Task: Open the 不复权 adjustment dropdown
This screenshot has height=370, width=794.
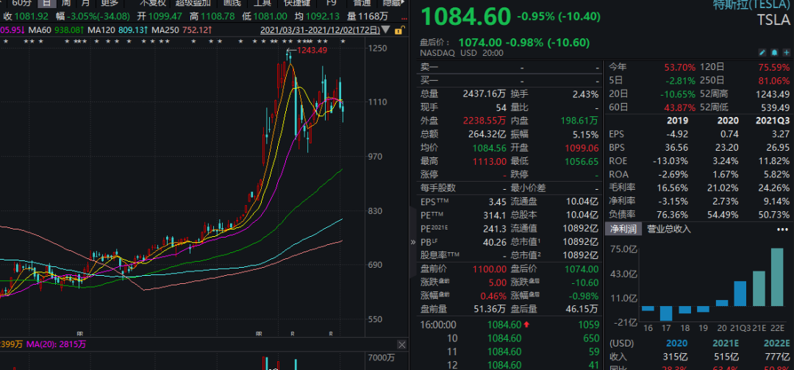Action: coord(154,2)
